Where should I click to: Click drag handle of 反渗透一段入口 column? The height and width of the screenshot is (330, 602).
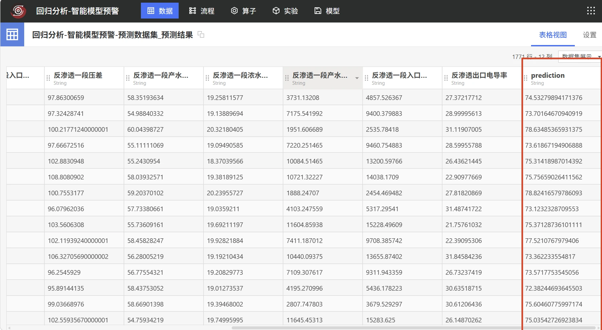[367, 78]
